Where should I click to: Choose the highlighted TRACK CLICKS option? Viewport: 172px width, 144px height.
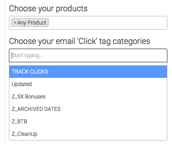pyautogui.click(x=88, y=72)
